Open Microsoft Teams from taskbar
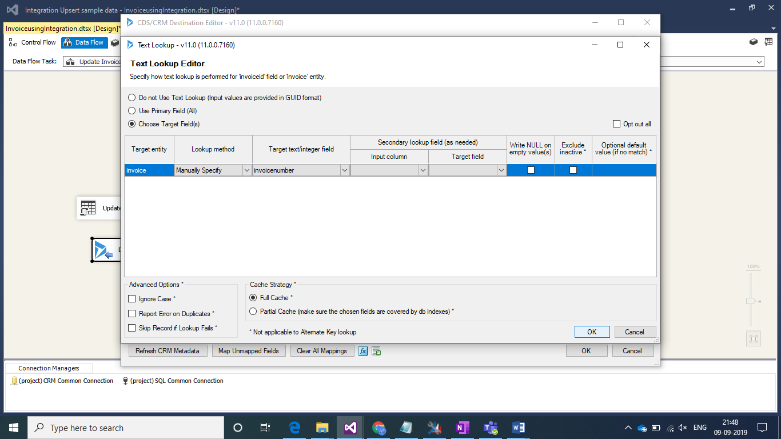This screenshot has width=781, height=439. [491, 428]
